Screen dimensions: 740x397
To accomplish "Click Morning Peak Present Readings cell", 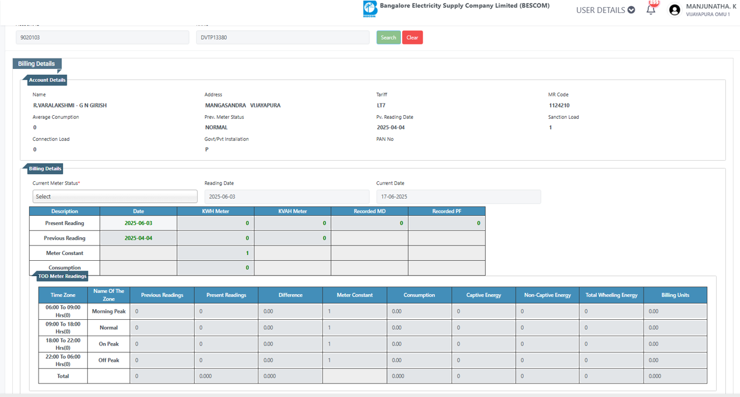I will pos(226,312).
